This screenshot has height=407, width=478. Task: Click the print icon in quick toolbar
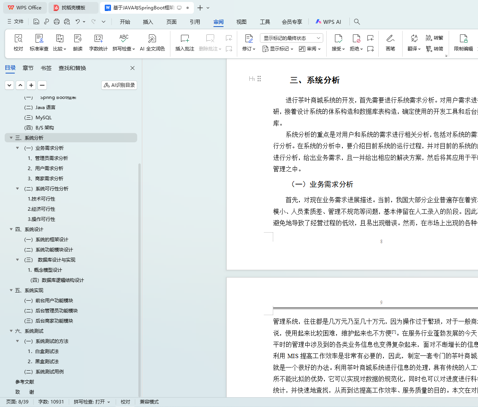point(57,22)
